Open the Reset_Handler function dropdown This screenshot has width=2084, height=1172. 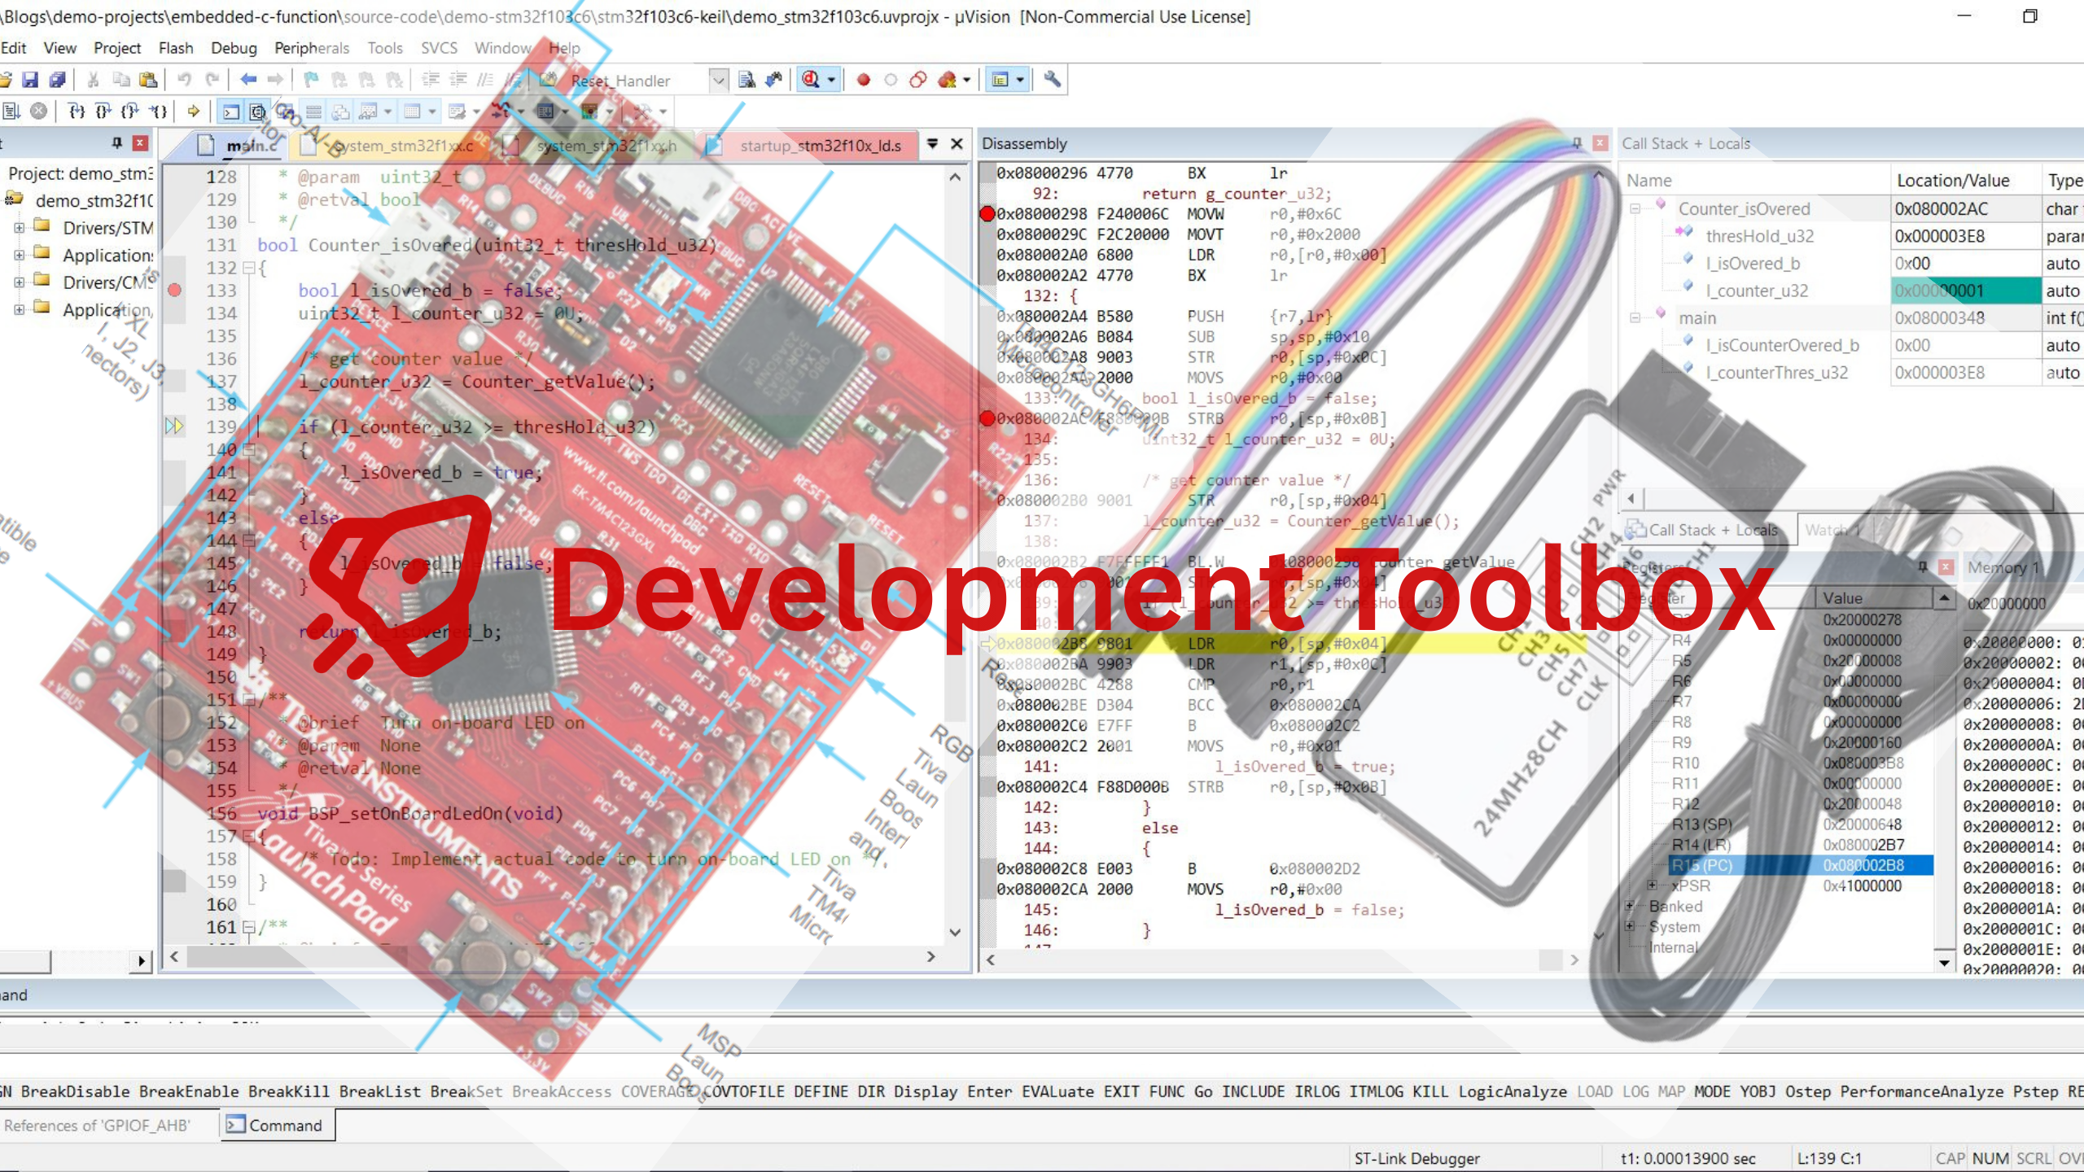tap(718, 80)
